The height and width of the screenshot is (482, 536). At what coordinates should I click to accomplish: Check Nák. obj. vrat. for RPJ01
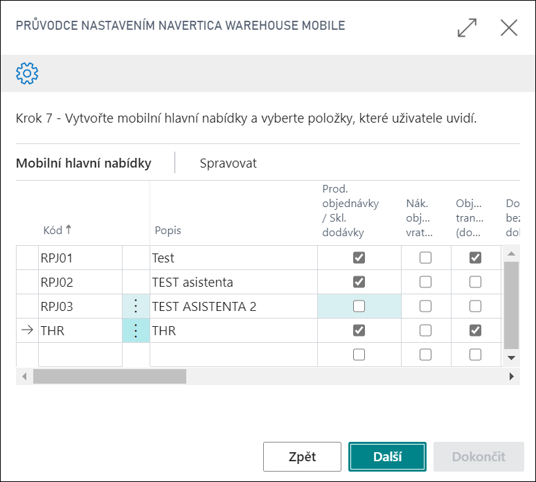pyautogui.click(x=425, y=258)
